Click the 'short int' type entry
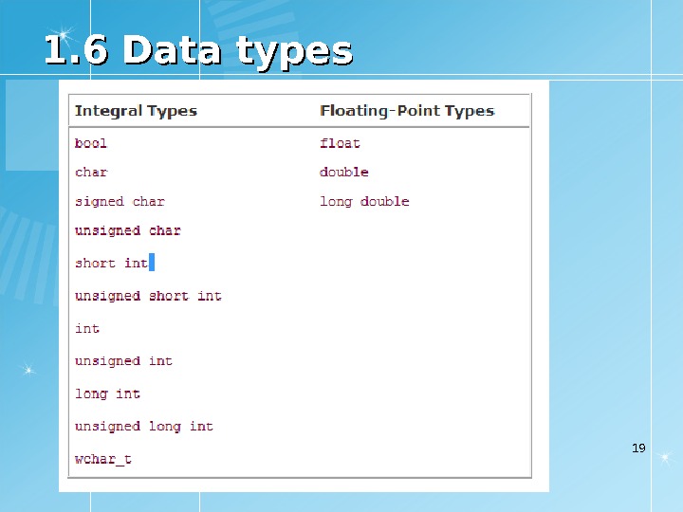Screen dimensions: 683x512 111,263
